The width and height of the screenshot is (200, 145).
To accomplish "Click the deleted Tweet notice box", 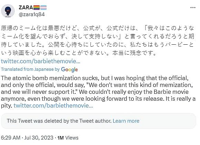I will pyautogui.click(x=99, y=121).
